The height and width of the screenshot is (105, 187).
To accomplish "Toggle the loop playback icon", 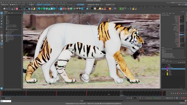I will point(175,98).
